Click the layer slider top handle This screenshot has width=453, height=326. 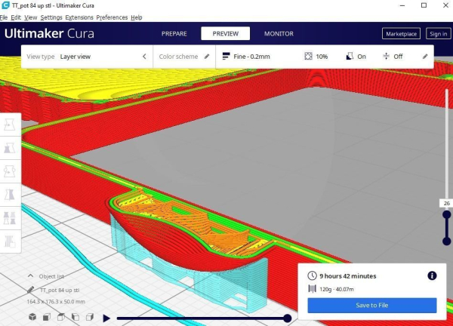[447, 214]
